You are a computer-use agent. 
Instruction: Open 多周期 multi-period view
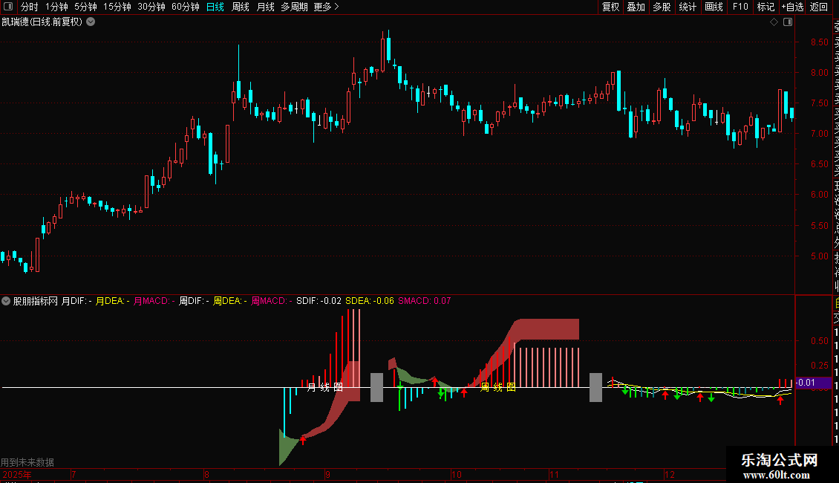coord(294,7)
